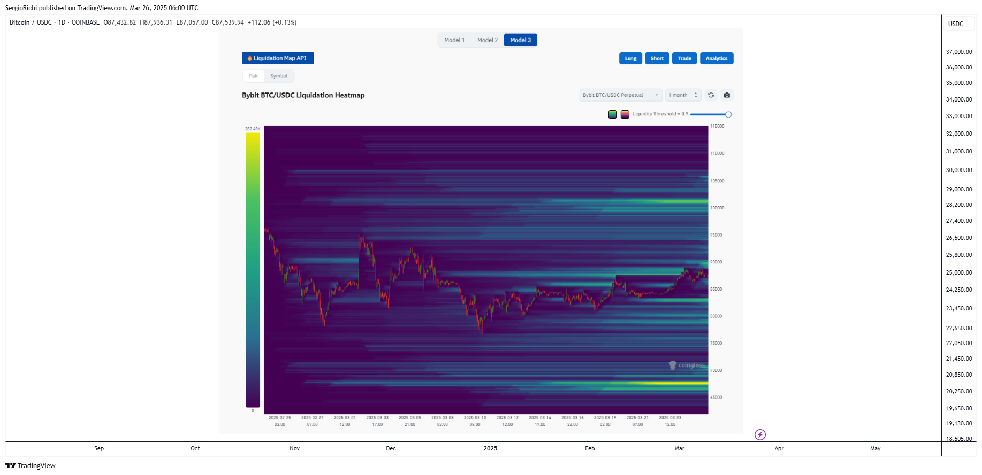
Task: Click the camera screenshot icon
Action: click(727, 95)
